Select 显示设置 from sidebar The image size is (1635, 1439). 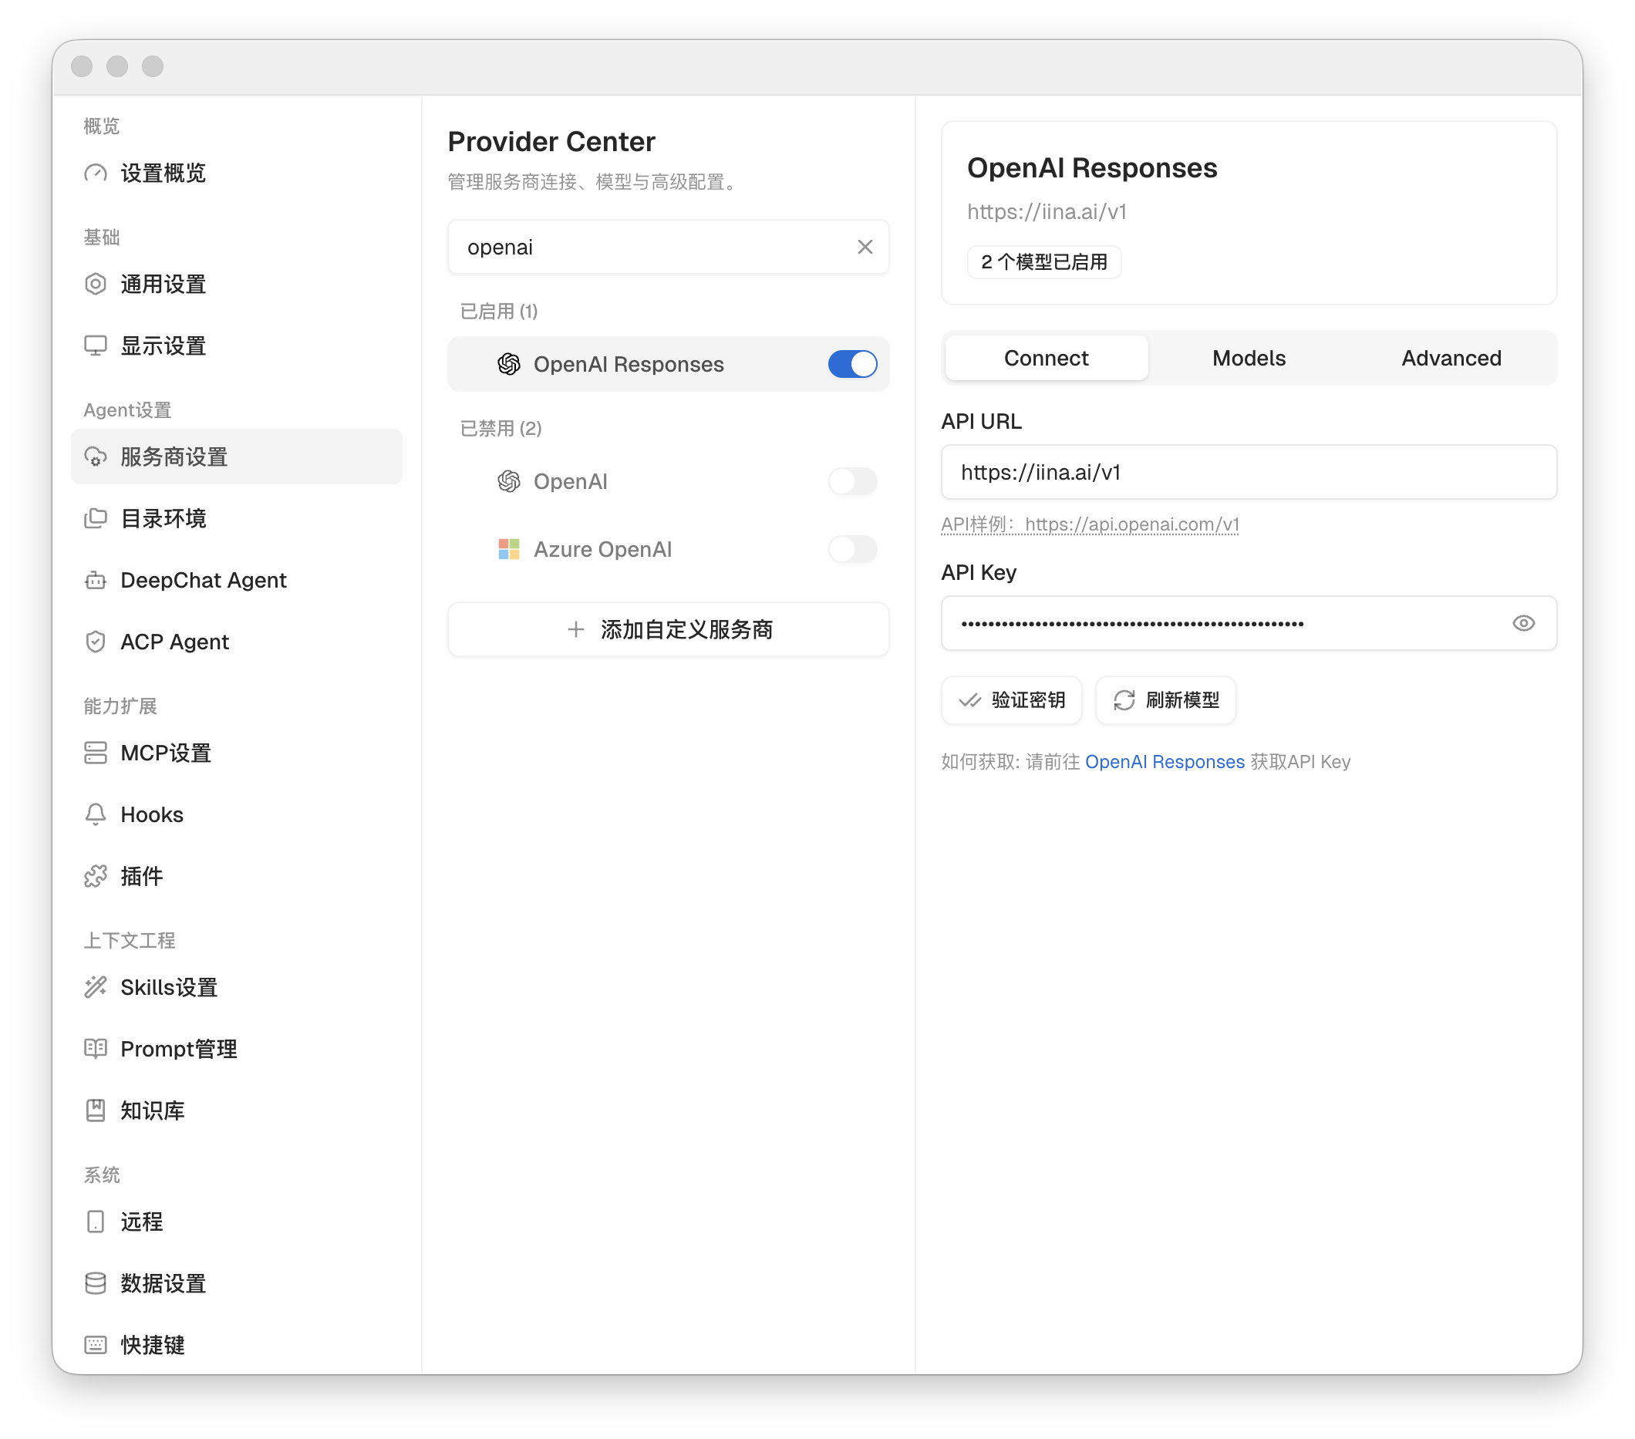click(236, 345)
